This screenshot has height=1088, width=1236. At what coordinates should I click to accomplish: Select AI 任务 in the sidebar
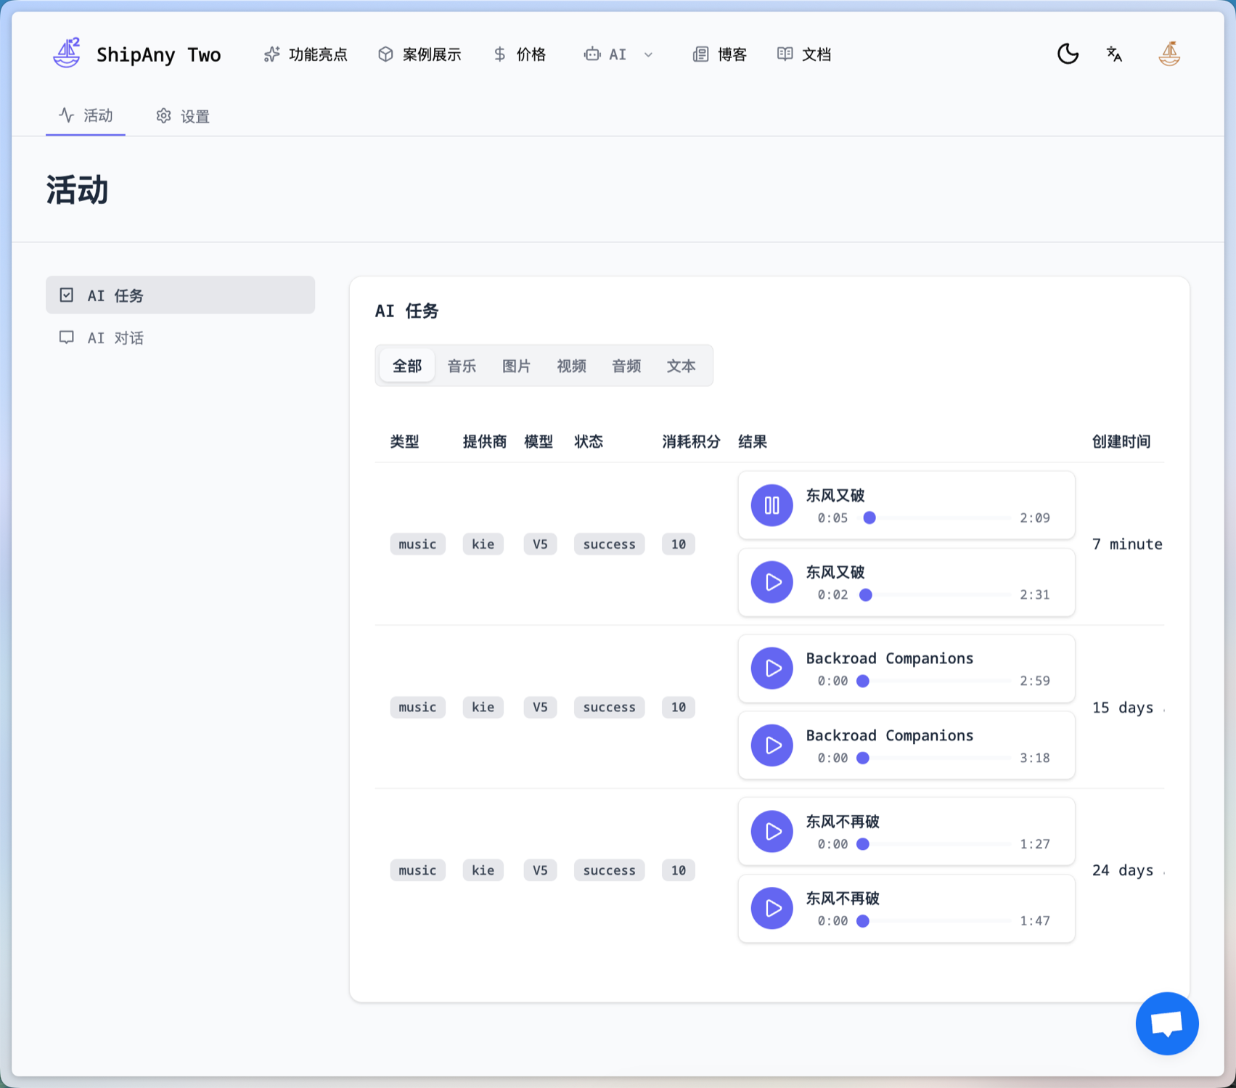pos(115,295)
